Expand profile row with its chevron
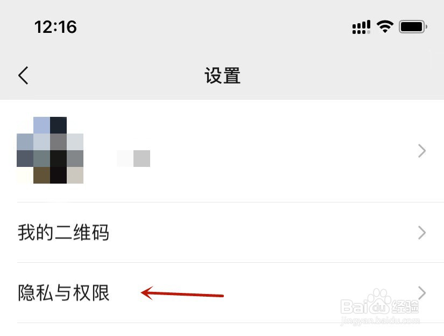The height and width of the screenshot is (336, 444). pyautogui.click(x=422, y=151)
